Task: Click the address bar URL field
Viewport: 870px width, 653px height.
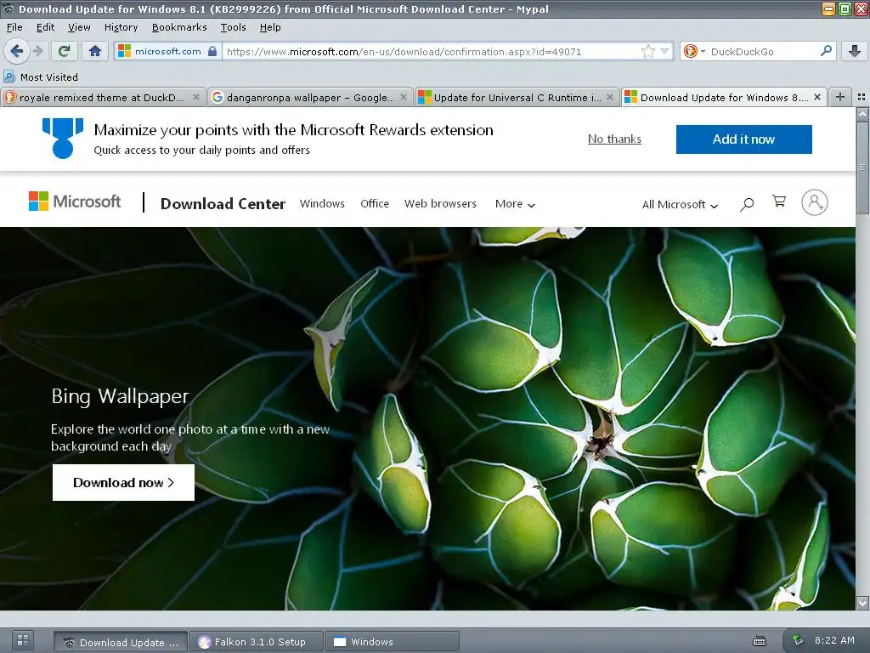Action: coord(432,52)
